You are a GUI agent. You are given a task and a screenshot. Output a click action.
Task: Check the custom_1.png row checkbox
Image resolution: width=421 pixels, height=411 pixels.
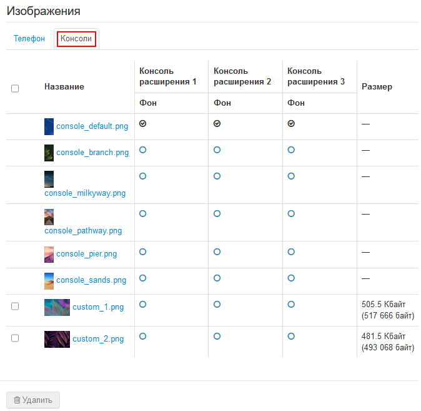pos(15,307)
